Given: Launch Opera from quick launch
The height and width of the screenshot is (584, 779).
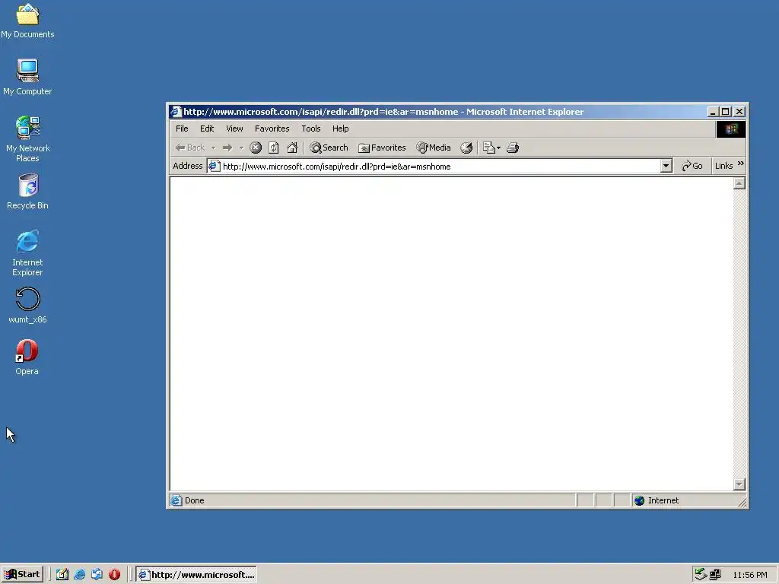Looking at the screenshot, I should [x=114, y=575].
